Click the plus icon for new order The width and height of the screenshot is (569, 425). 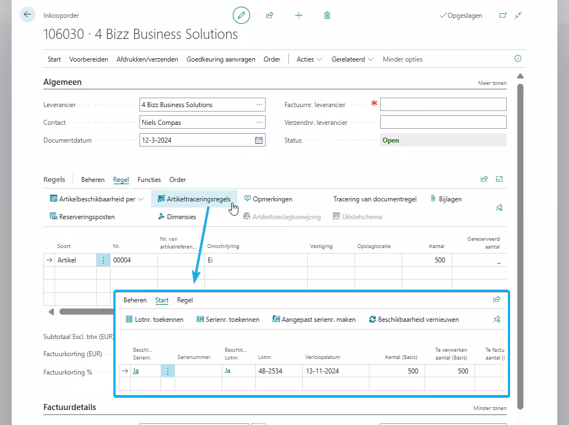click(x=299, y=16)
